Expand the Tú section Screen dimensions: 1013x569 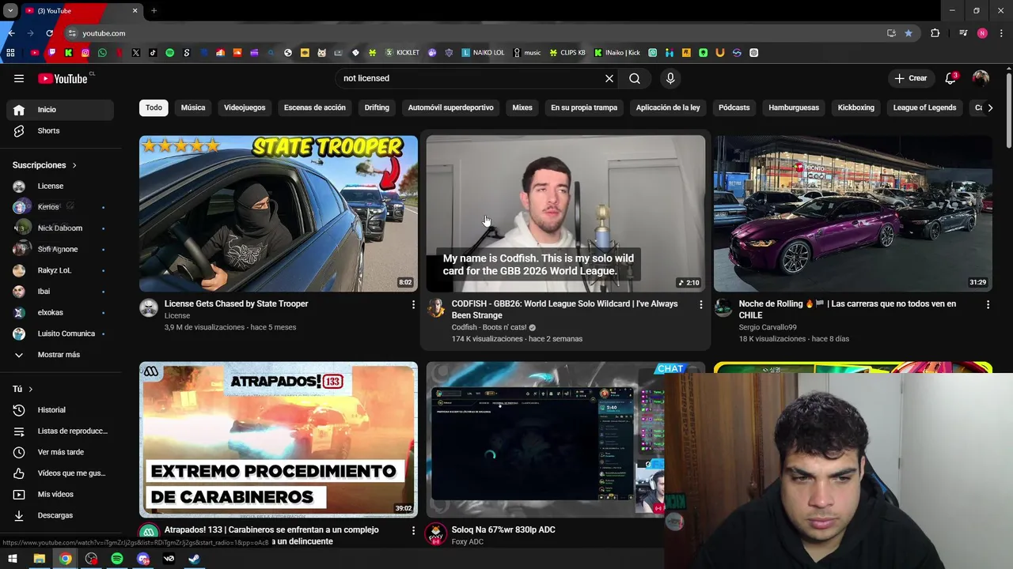[x=23, y=389]
